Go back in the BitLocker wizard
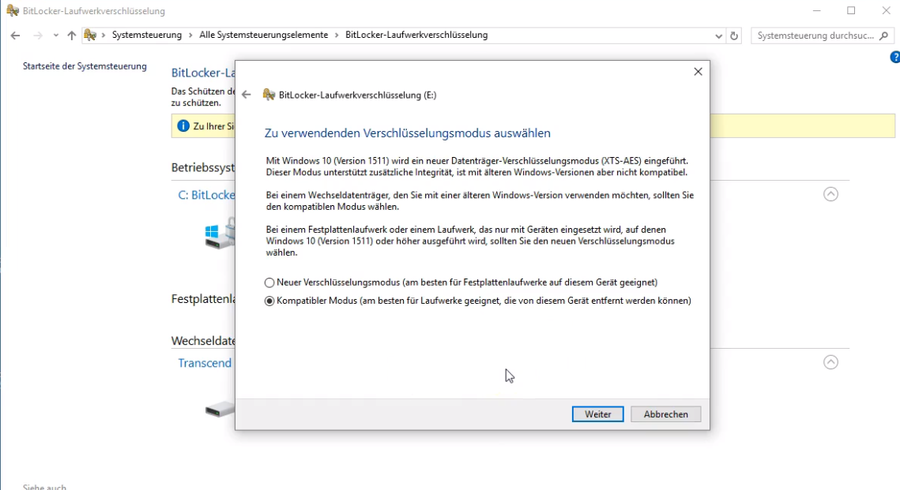 pyautogui.click(x=247, y=95)
